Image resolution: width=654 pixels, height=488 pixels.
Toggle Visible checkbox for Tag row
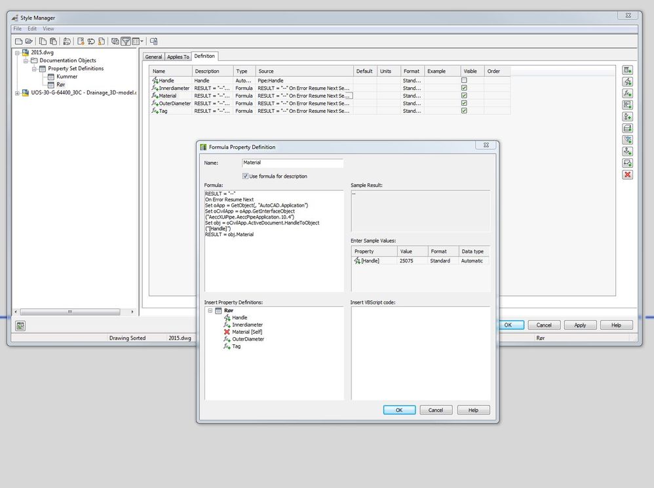coord(464,111)
